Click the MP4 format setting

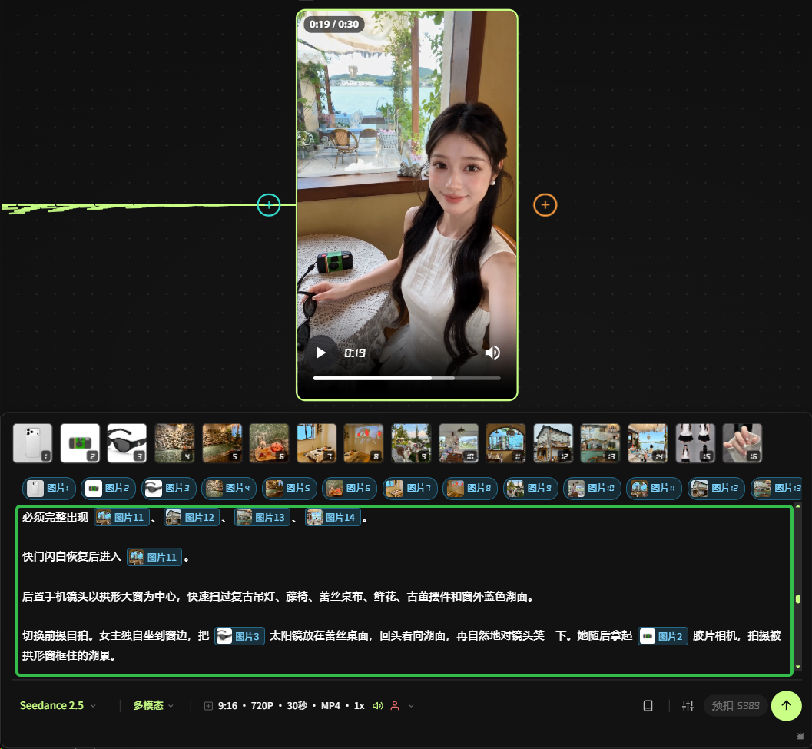pyautogui.click(x=330, y=706)
